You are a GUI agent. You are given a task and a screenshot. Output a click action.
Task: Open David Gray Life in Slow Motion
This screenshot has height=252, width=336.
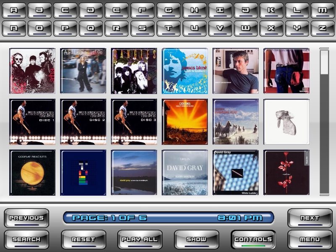click(x=185, y=173)
